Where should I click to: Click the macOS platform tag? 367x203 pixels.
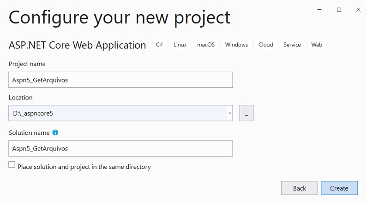(x=206, y=45)
